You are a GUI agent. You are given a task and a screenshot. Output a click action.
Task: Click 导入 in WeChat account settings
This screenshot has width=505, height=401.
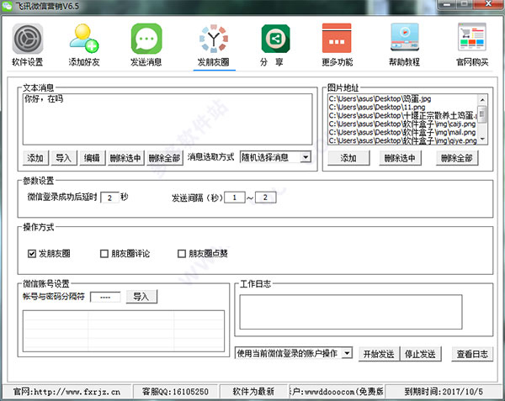click(x=141, y=297)
